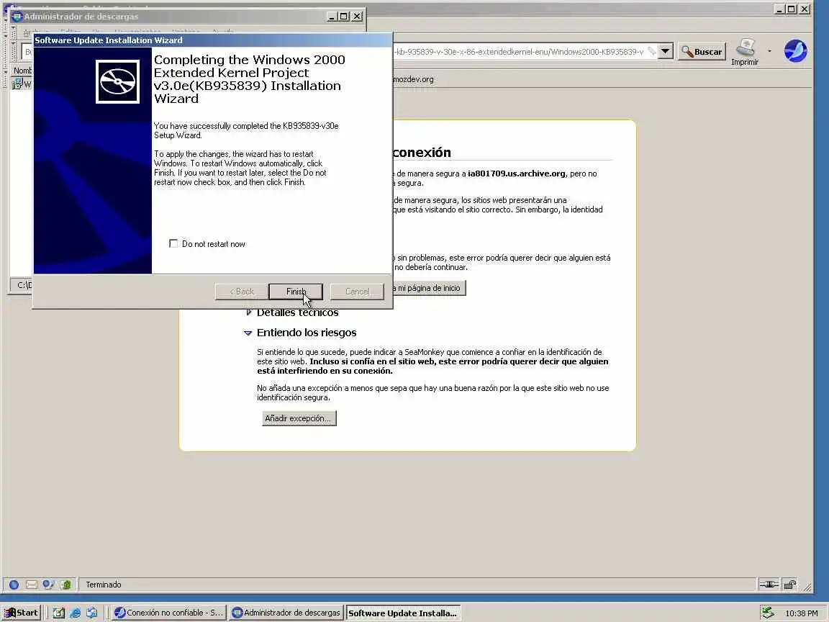
Task: Open the Imprimir print icon
Action: point(745,52)
